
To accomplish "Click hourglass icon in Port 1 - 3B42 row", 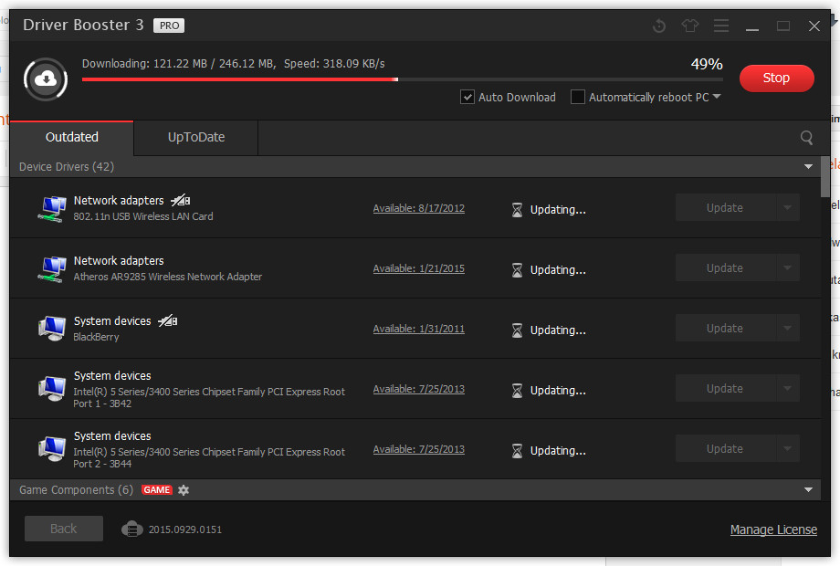I will 517,391.
